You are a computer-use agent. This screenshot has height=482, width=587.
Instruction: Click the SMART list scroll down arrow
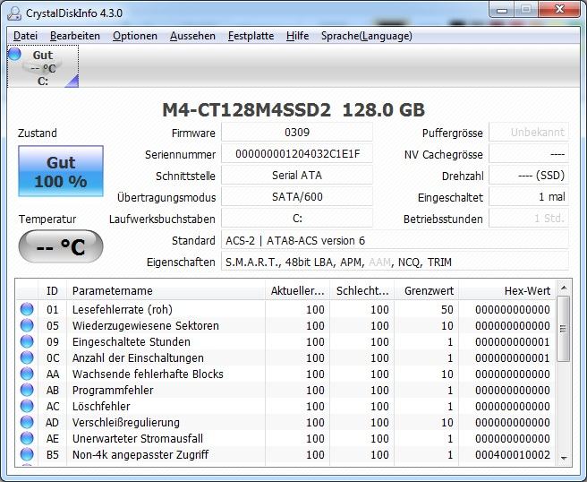(564, 458)
